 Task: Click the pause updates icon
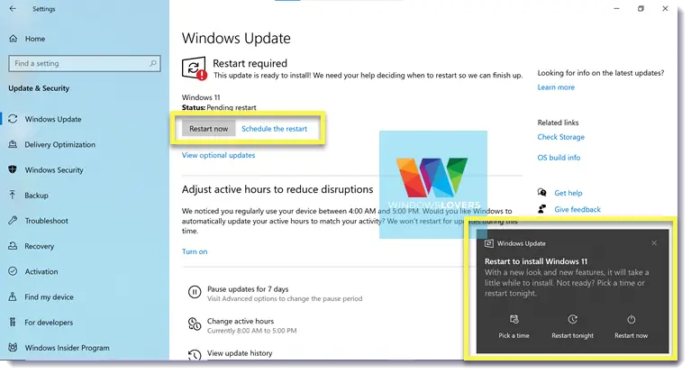click(195, 292)
